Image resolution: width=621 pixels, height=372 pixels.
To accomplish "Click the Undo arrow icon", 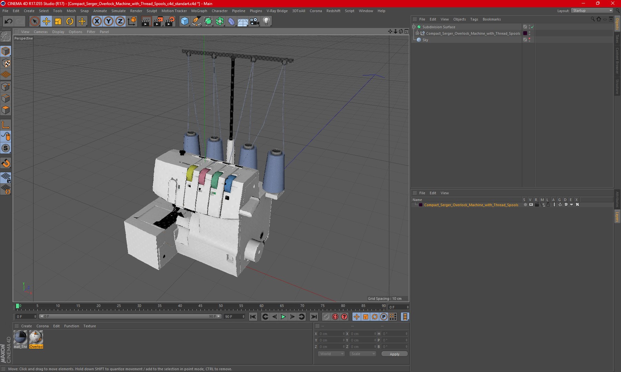I will click(8, 21).
